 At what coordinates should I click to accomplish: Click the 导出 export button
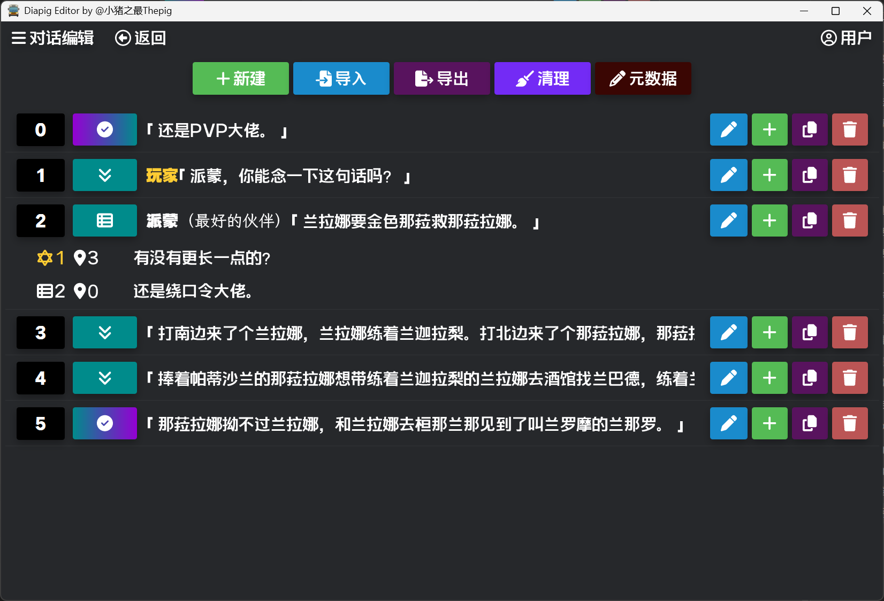pyautogui.click(x=441, y=79)
